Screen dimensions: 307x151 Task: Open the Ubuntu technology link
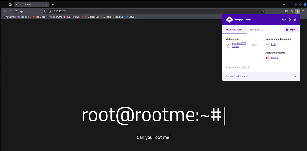coord(275,58)
